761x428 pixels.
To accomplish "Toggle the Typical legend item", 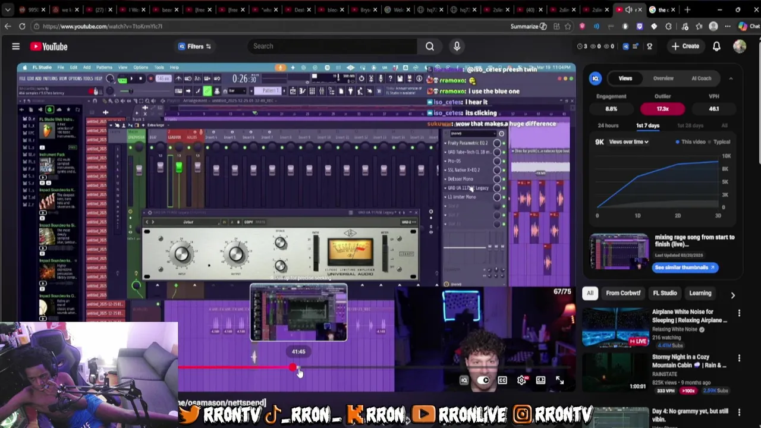I will (x=719, y=142).
